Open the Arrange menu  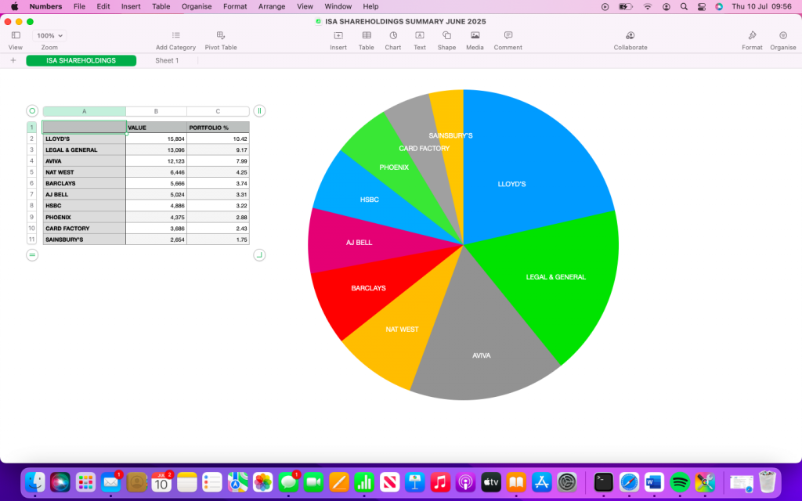[271, 6]
